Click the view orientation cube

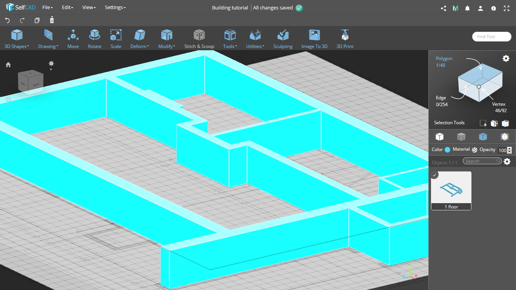[30, 82]
